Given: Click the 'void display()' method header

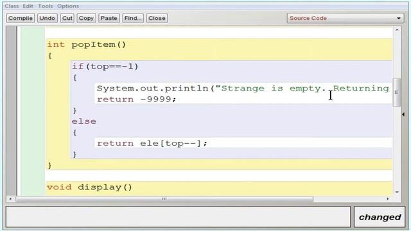Looking at the screenshot, I should 90,187.
